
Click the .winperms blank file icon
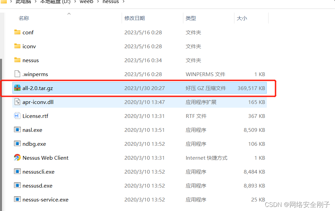(17, 74)
